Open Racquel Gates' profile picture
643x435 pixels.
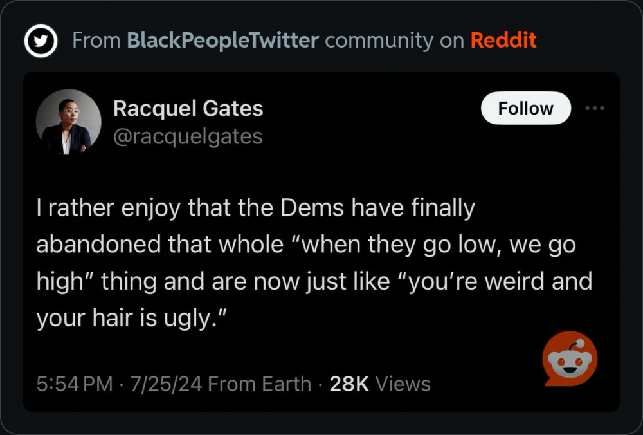tap(68, 122)
